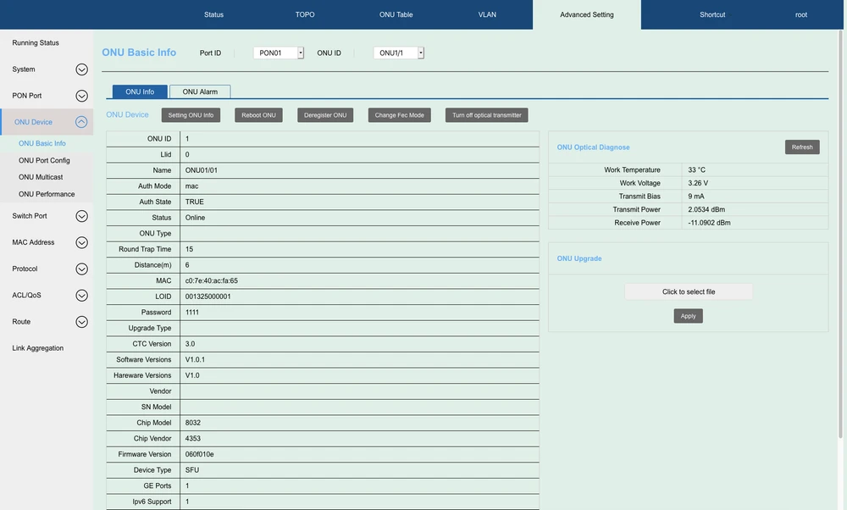
Task: Open Link Aggregation sidebar item
Action: pos(38,348)
